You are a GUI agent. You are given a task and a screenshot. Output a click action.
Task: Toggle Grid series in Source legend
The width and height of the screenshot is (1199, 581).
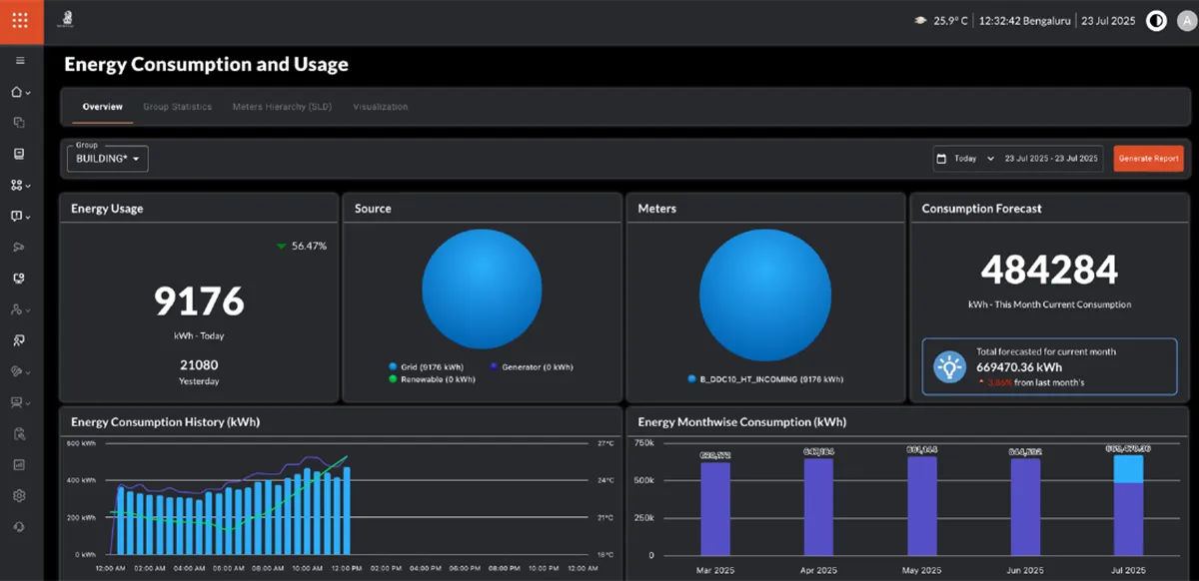click(x=427, y=366)
